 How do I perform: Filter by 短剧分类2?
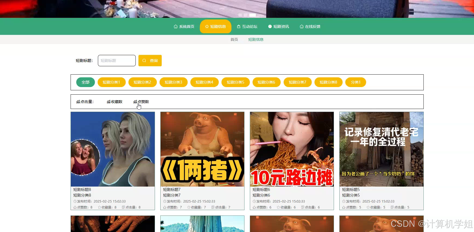[x=142, y=82]
